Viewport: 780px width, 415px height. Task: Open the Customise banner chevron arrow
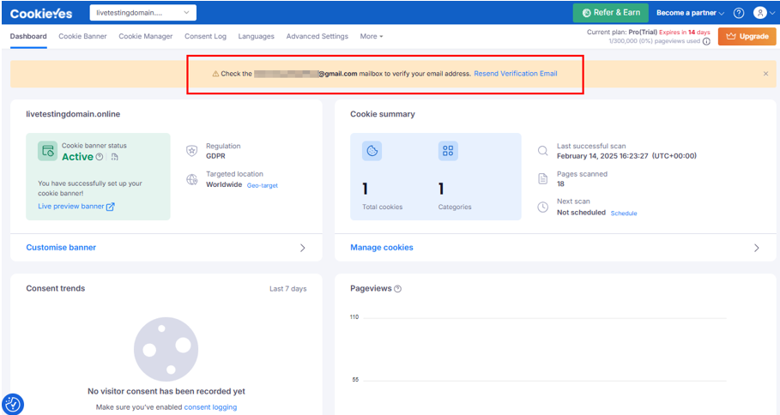pos(302,248)
